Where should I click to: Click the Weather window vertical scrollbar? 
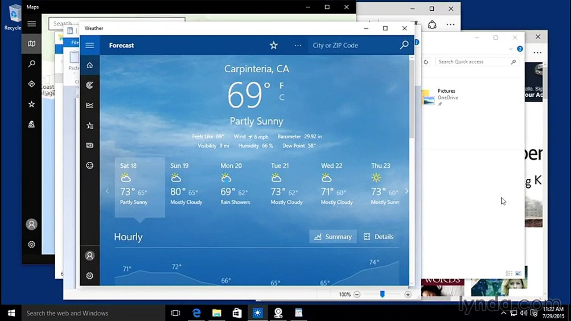tap(412, 98)
